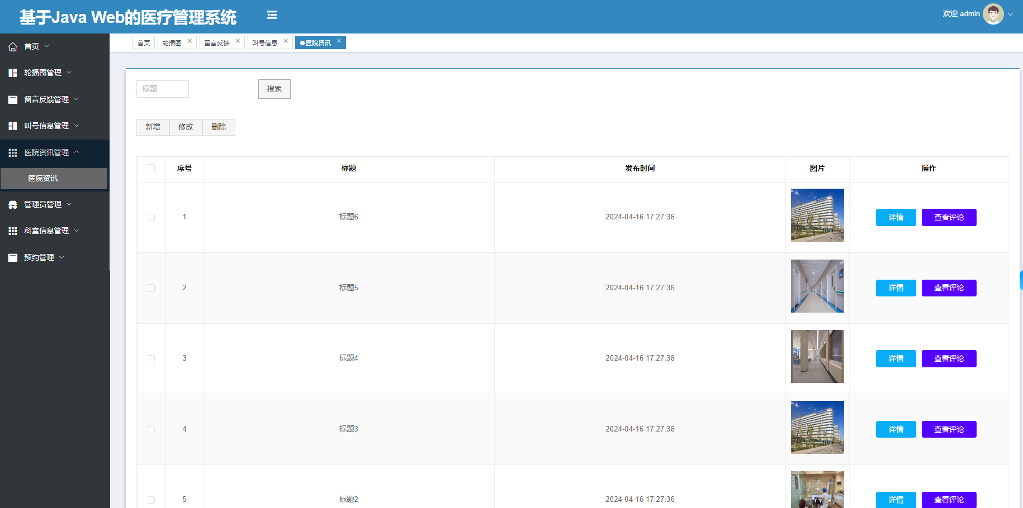This screenshot has width=1023, height=508.
Task: Click 查看评论 button for 标题2
Action: click(949, 500)
